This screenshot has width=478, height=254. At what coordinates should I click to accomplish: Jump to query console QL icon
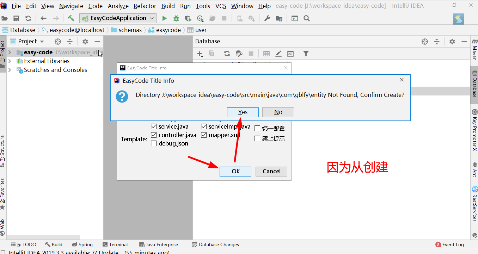290,54
